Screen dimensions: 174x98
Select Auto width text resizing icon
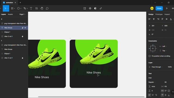(x=162, y=91)
